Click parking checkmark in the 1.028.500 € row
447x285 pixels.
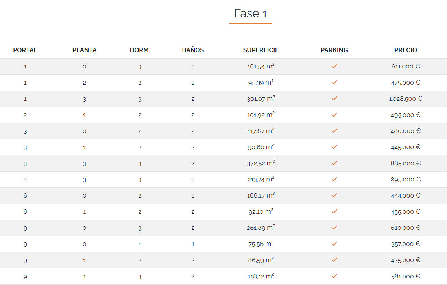coord(334,99)
